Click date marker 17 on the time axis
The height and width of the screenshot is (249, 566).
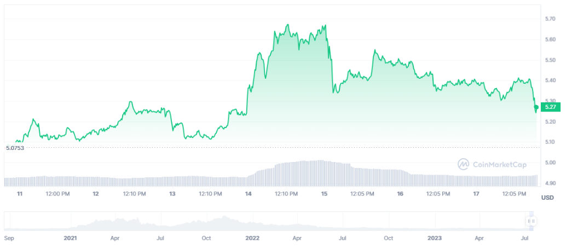[x=476, y=194]
